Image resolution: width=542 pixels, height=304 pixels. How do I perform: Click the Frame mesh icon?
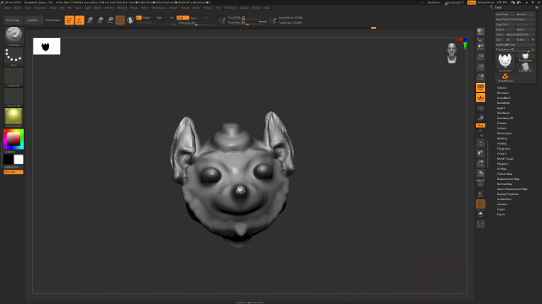point(480,143)
